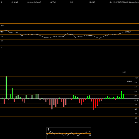Click the MR axis label 60
The width and height of the screenshot is (139, 139).
click(x=135, y=87)
